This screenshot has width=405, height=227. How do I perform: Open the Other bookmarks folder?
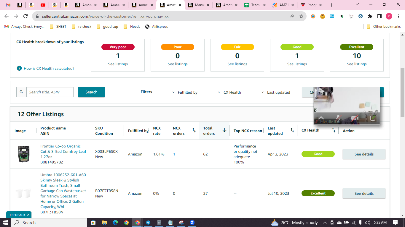pyautogui.click(x=384, y=27)
